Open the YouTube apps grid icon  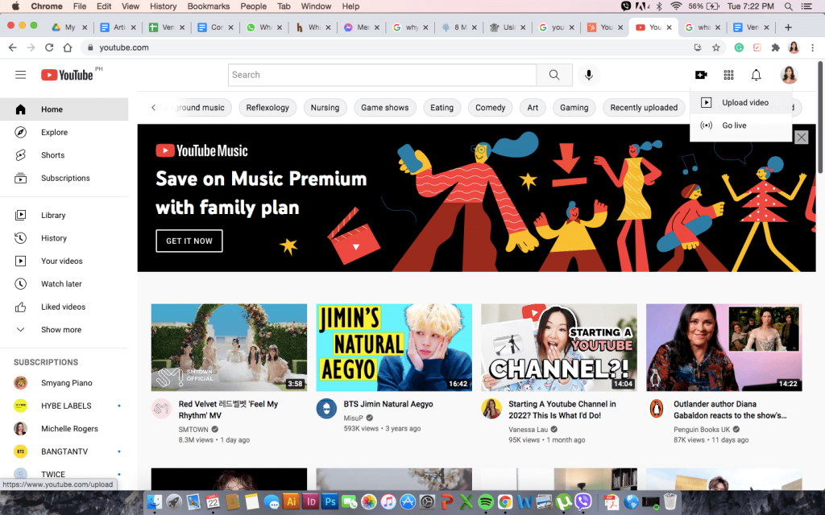click(x=728, y=75)
